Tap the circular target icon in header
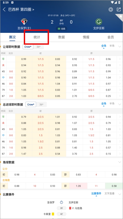The image size is (123, 219). point(111,9)
